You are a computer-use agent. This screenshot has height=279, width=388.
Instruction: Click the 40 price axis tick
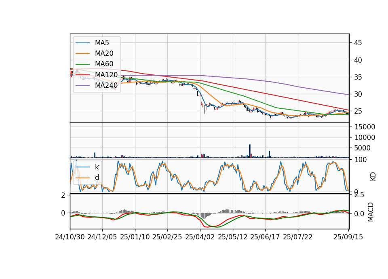coord(358,60)
